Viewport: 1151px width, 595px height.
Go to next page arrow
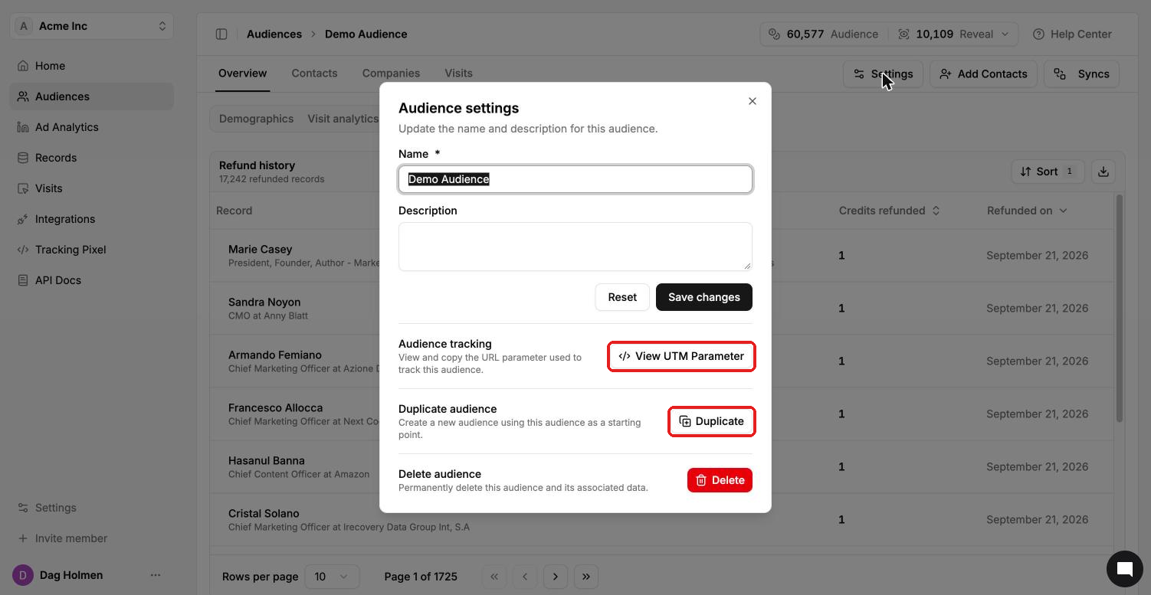556,577
